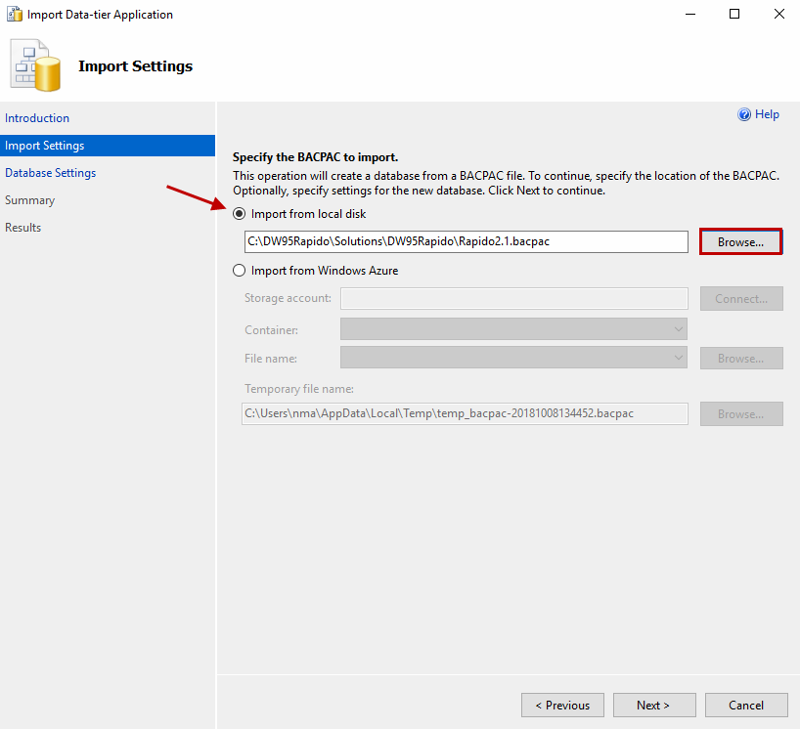The height and width of the screenshot is (729, 800).
Task: Select Import from Windows Azure option
Action: click(x=240, y=271)
